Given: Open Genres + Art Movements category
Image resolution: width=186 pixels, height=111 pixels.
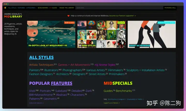Looking at the screenshot, I should click(74, 65).
